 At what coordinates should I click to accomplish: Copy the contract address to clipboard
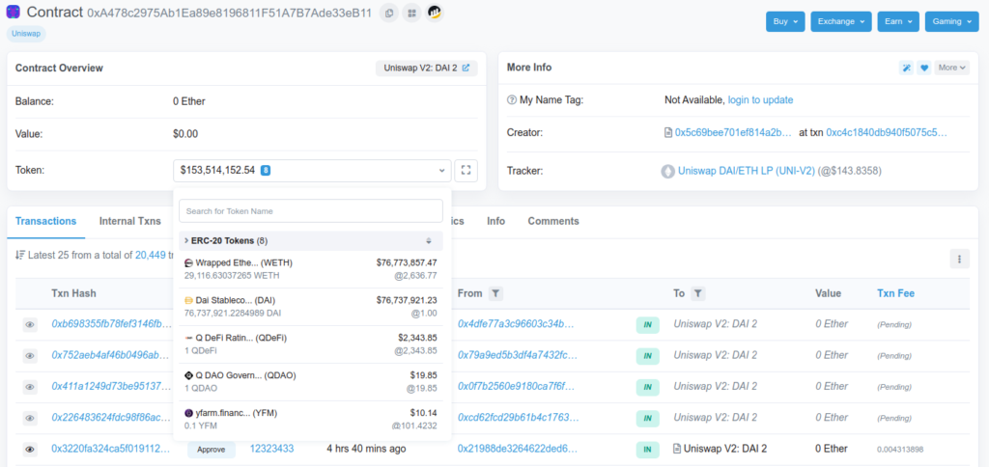(x=388, y=14)
